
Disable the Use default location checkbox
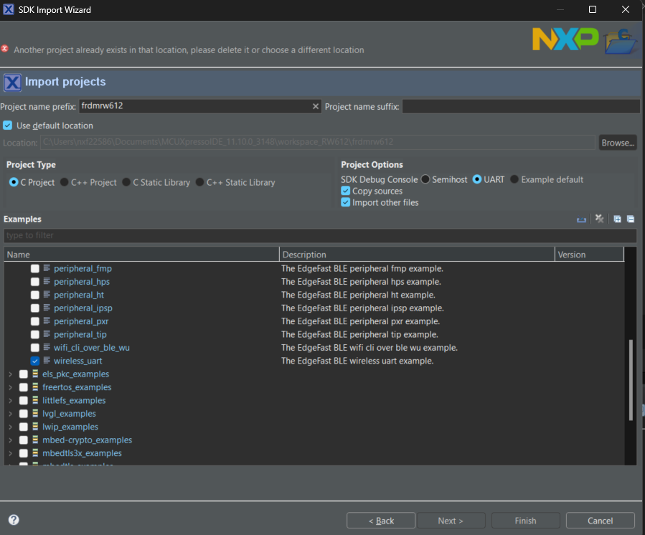tap(8, 126)
